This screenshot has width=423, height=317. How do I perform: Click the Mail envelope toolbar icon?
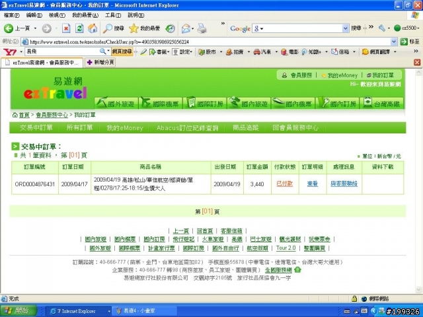tap(186, 28)
